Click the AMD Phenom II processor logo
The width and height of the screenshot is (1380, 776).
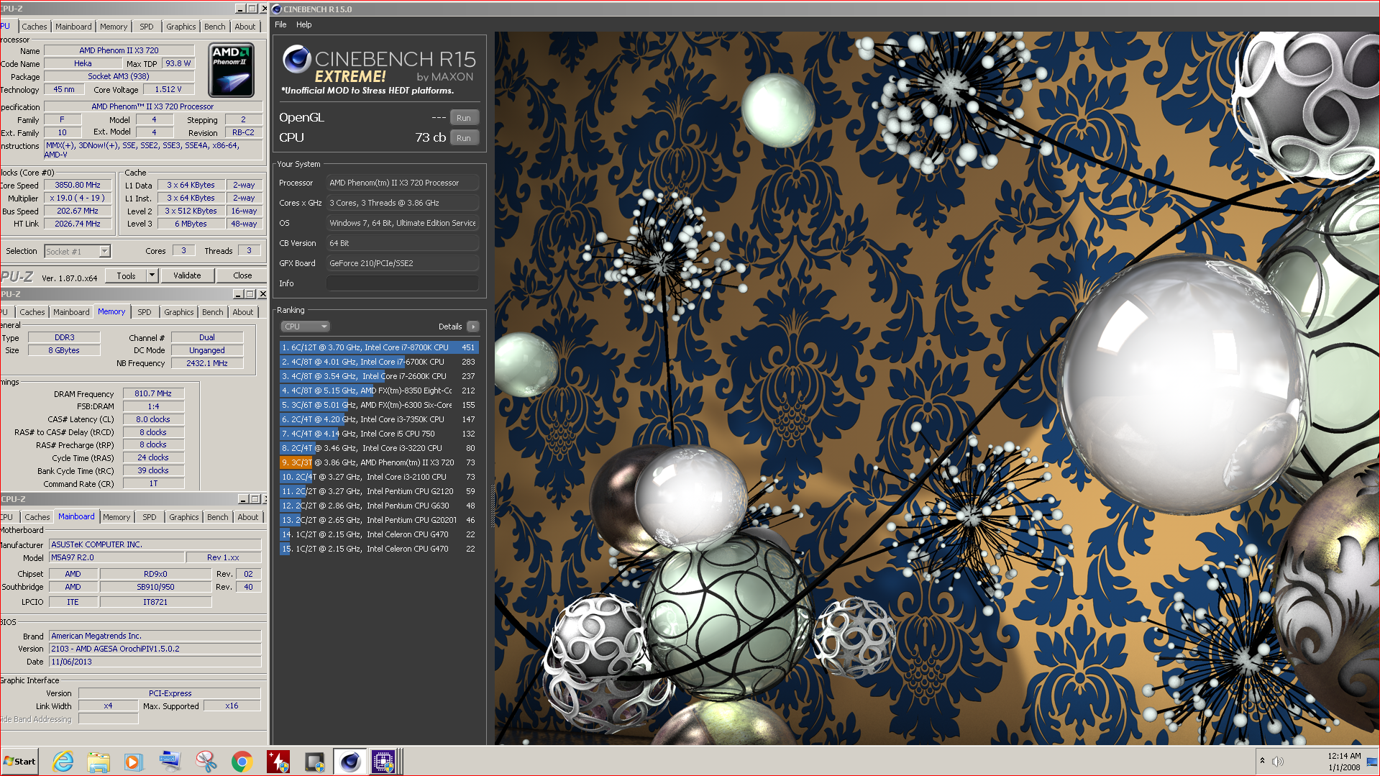point(231,70)
